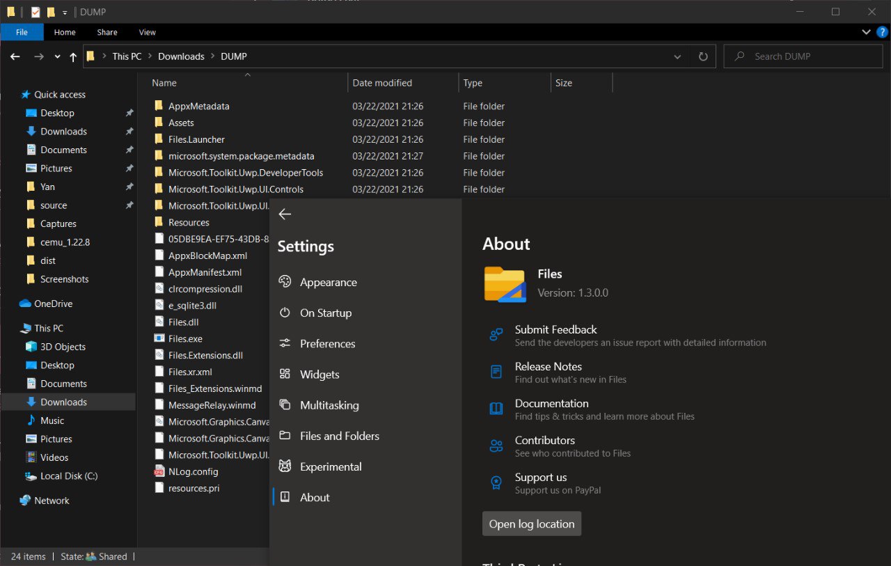The height and width of the screenshot is (566, 891).
Task: Click the Support us badge icon
Action: click(x=496, y=482)
